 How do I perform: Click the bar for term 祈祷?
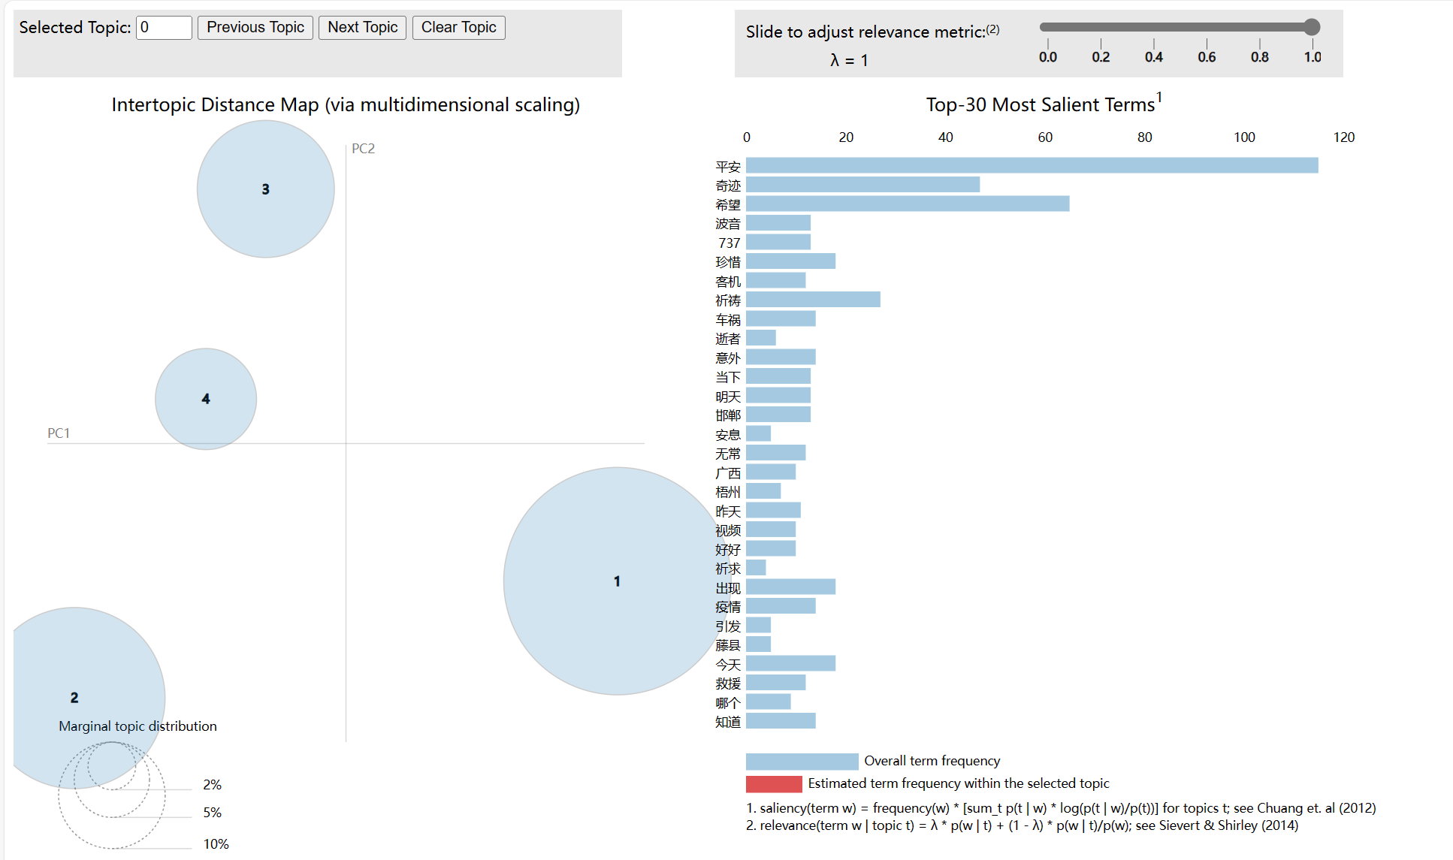813,300
